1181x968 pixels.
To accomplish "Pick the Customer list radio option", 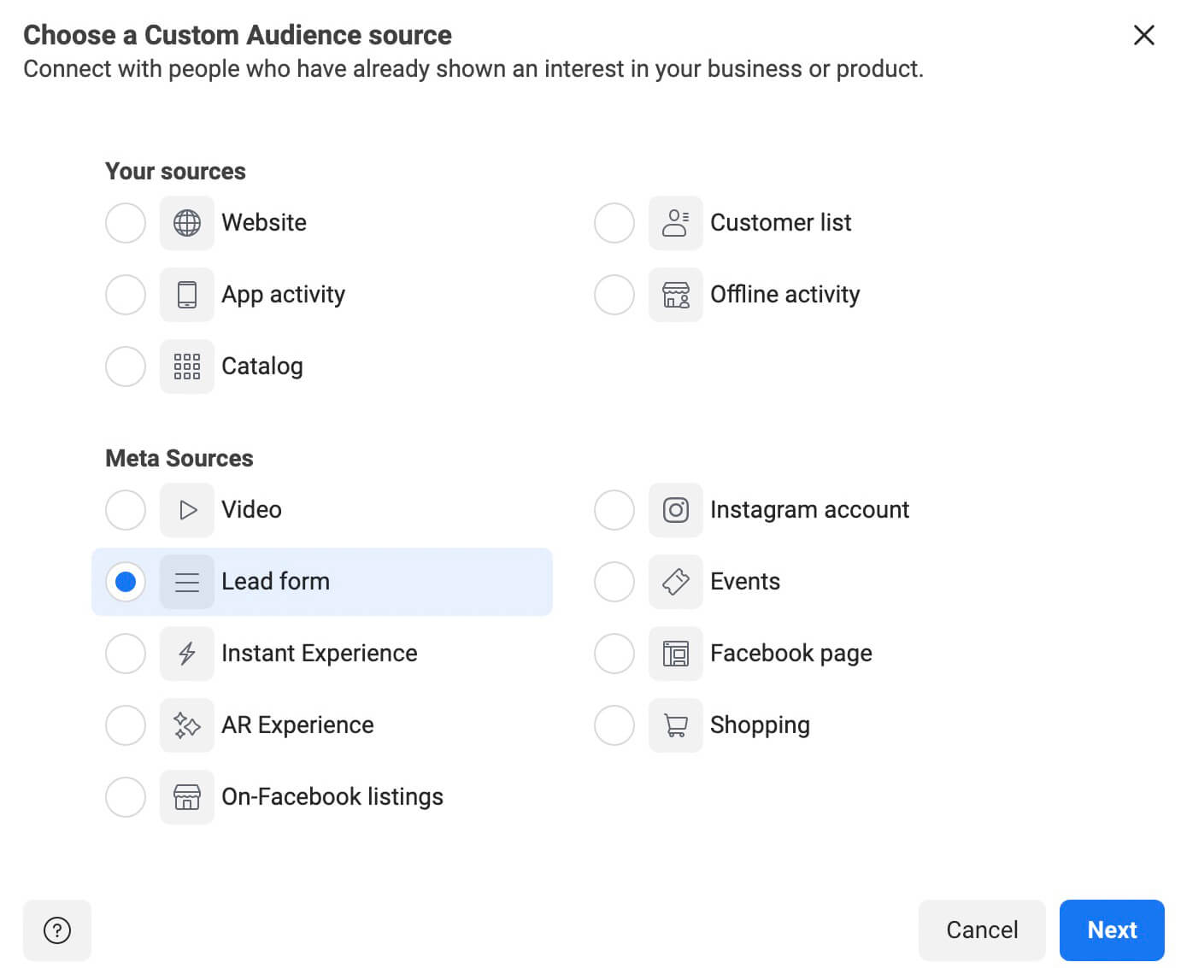I will [x=614, y=223].
